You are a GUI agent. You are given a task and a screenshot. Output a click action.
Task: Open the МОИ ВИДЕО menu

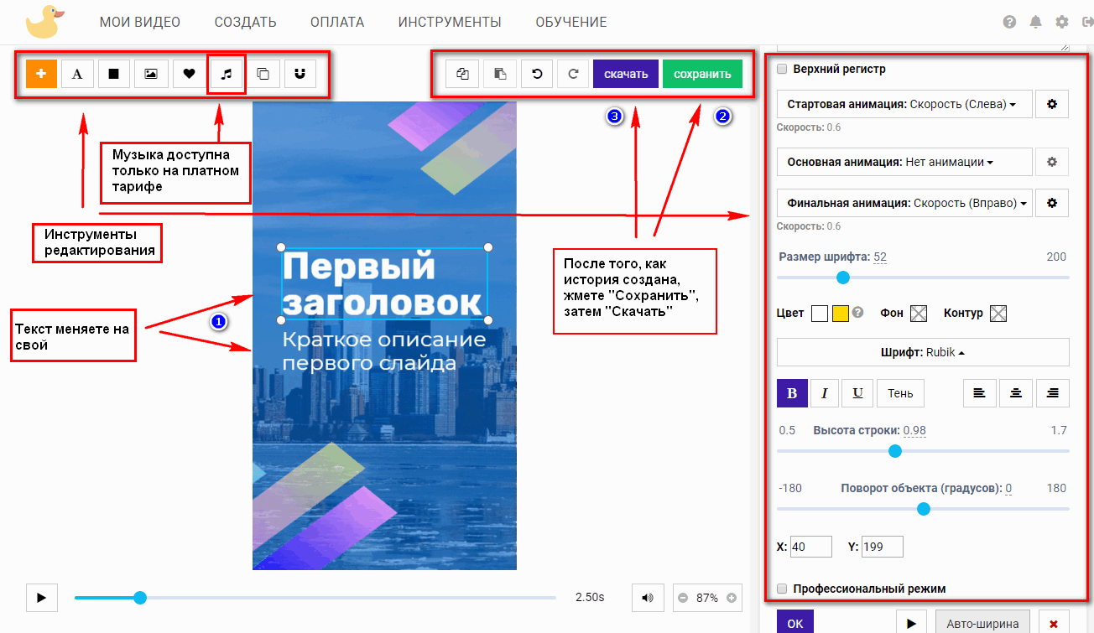(140, 22)
